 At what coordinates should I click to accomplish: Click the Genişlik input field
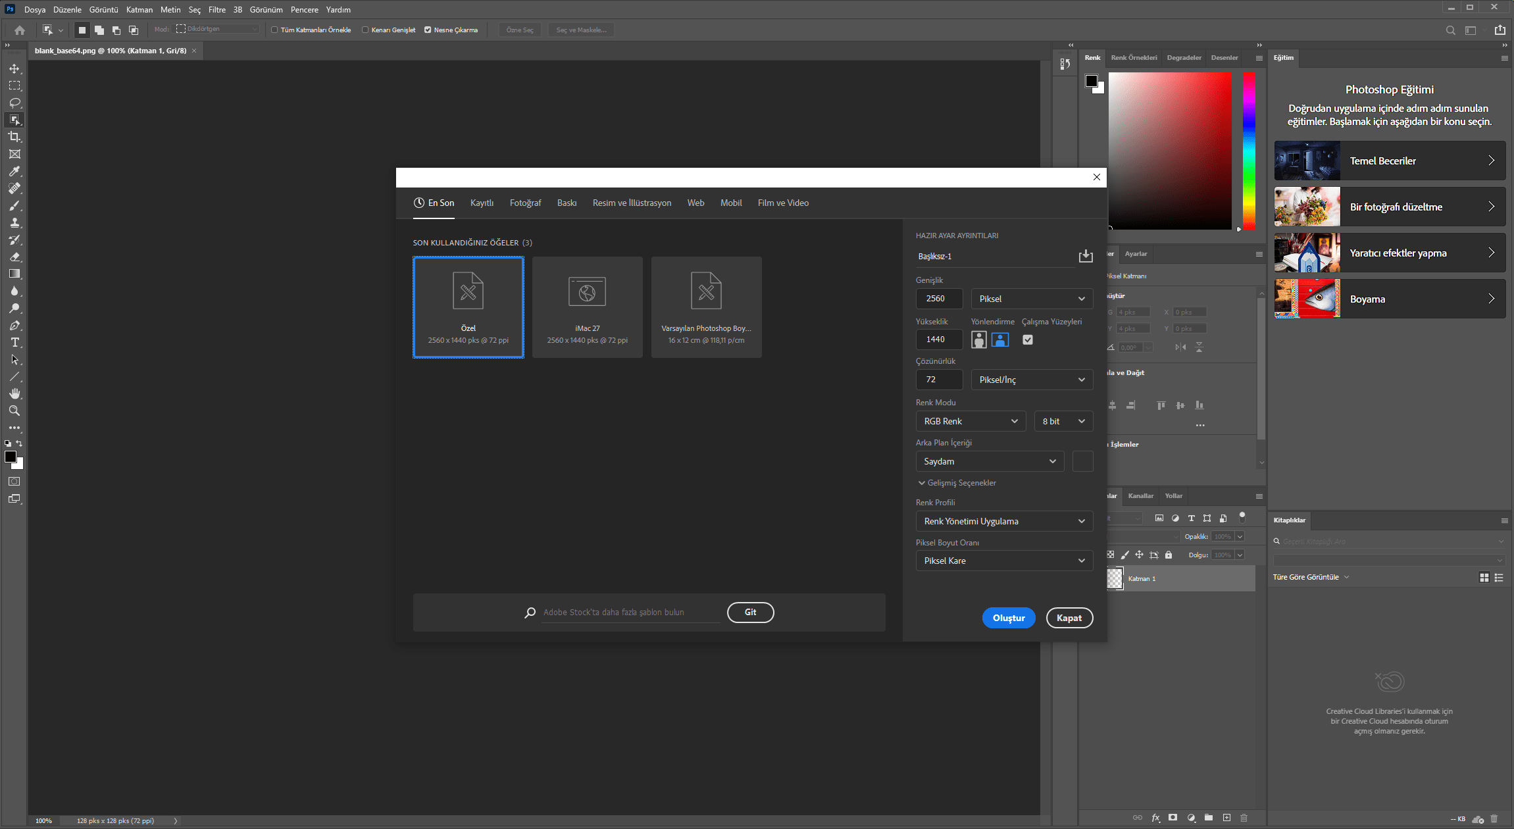pyautogui.click(x=939, y=299)
